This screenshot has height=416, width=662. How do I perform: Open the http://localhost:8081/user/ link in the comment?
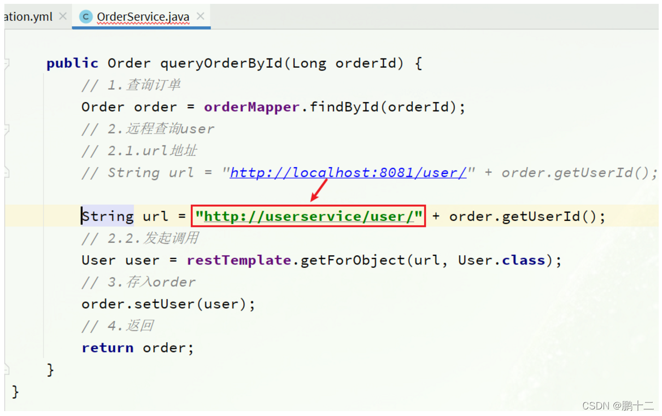tap(348, 173)
